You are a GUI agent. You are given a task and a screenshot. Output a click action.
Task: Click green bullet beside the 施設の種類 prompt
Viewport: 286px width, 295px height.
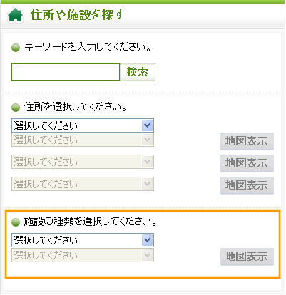[16, 222]
